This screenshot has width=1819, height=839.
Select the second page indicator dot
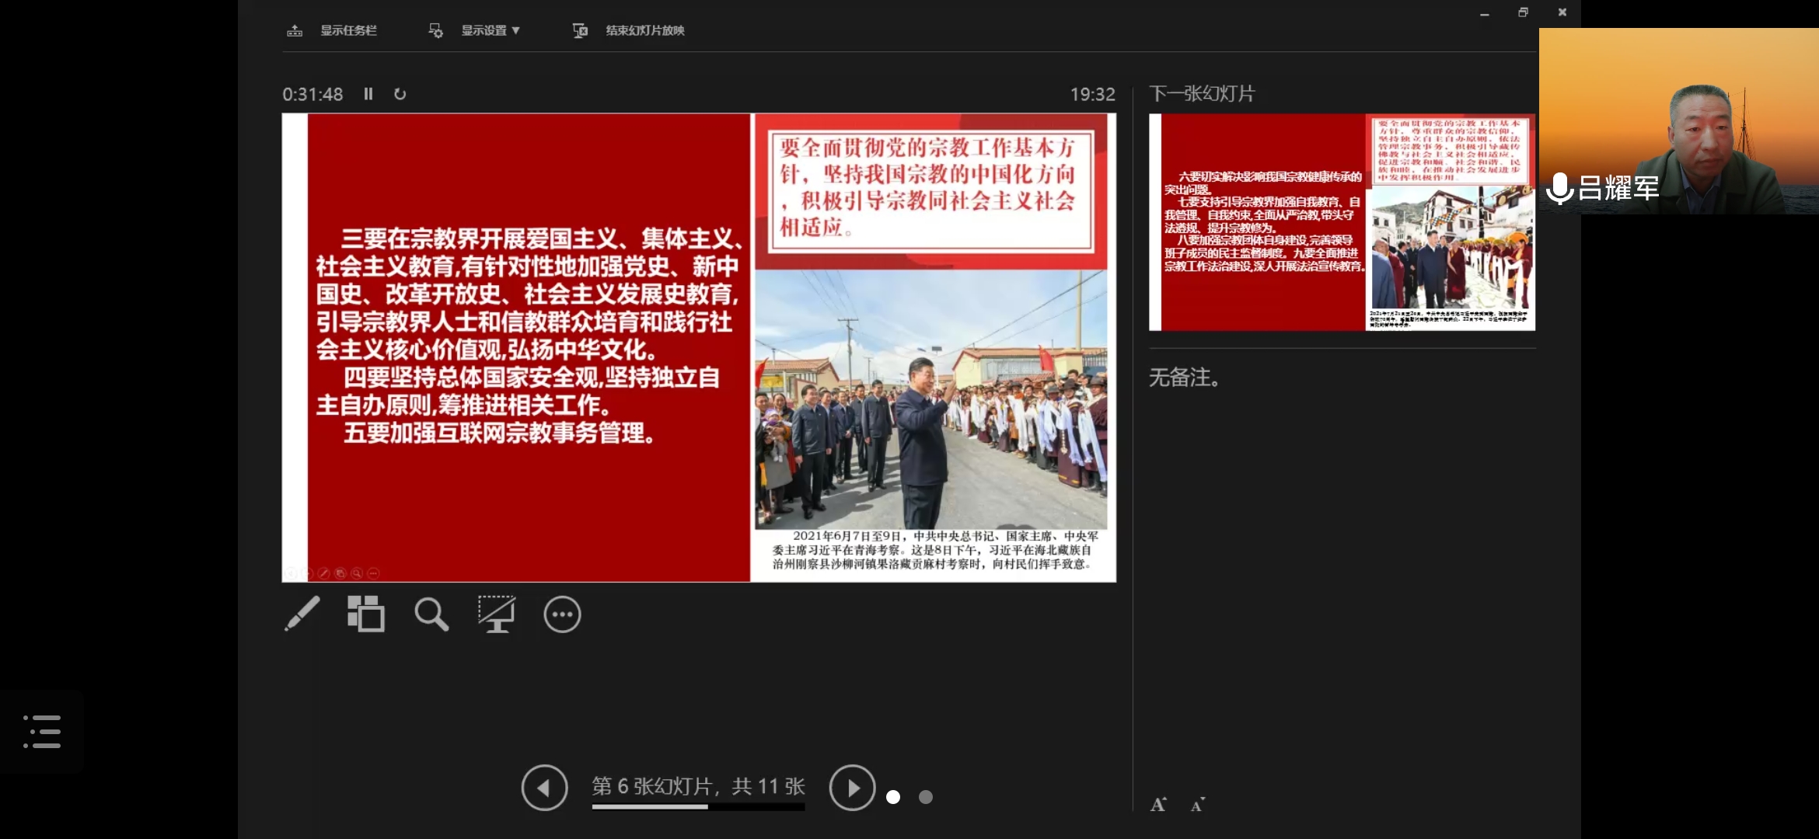point(925,797)
